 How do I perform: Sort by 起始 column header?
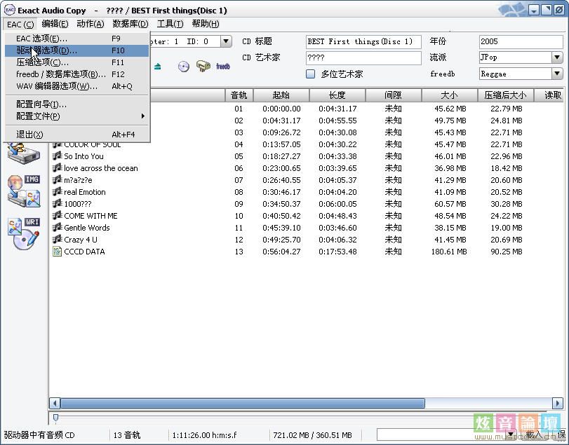[x=281, y=95]
